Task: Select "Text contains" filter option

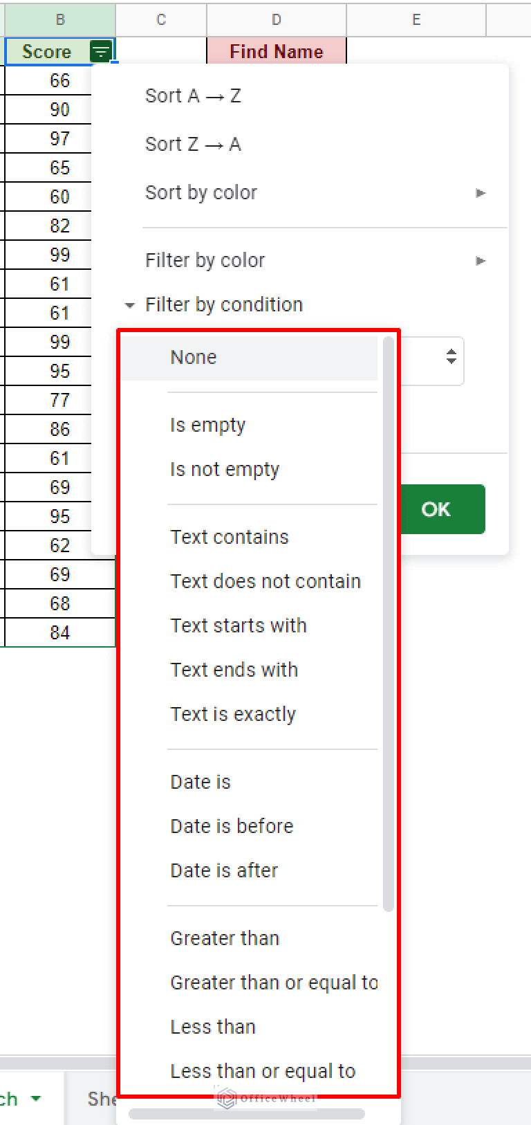Action: click(230, 536)
